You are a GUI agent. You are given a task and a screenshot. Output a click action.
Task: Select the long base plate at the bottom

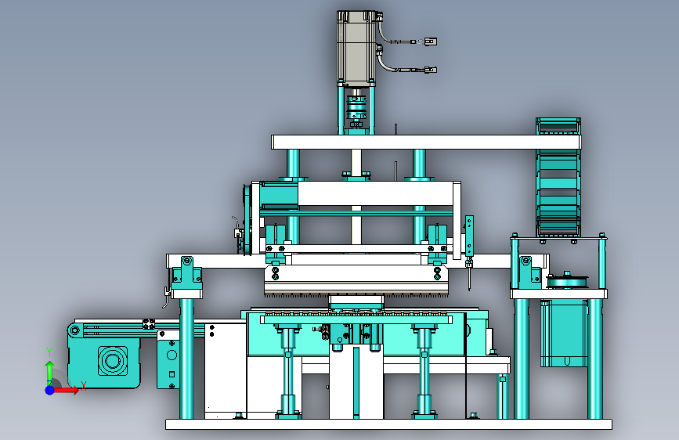(x=388, y=424)
